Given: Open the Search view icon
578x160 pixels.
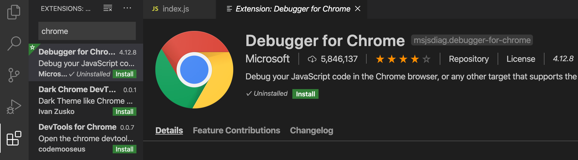Looking at the screenshot, I should point(14,43).
